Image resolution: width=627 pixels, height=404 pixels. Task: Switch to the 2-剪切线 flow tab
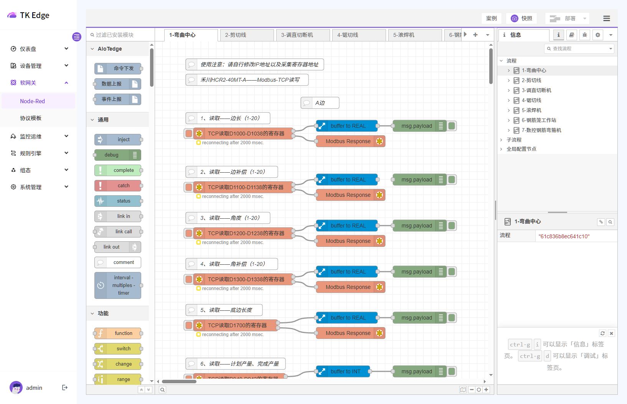[x=247, y=35]
